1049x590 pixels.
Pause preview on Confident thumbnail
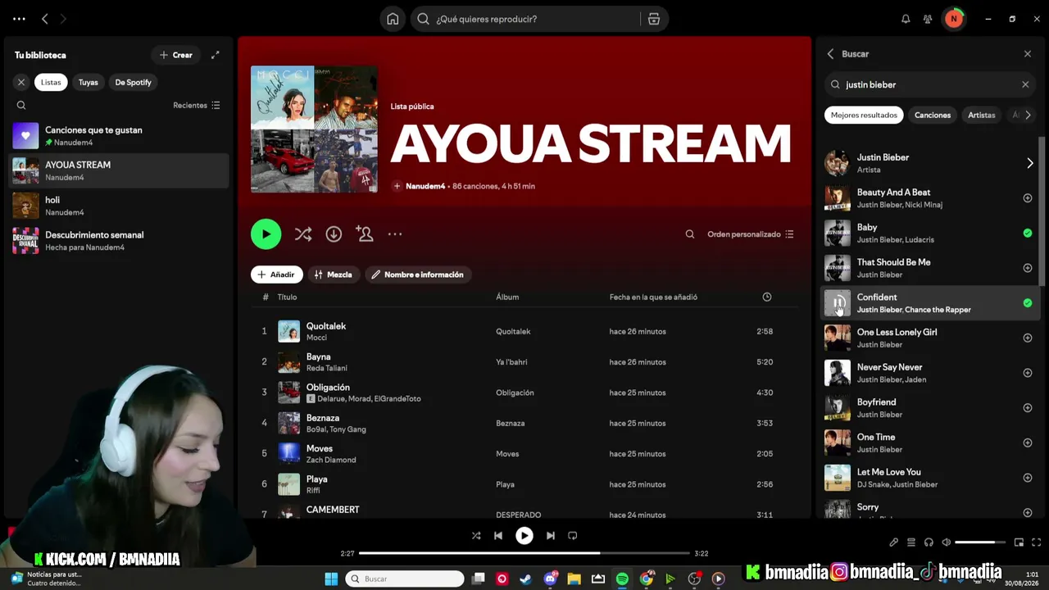838,303
